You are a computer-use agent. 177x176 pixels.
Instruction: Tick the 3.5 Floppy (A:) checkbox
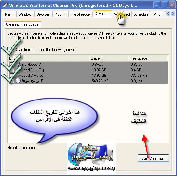click(12, 64)
